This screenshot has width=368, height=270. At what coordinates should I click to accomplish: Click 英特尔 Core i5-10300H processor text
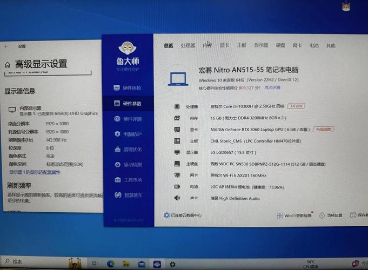point(247,106)
